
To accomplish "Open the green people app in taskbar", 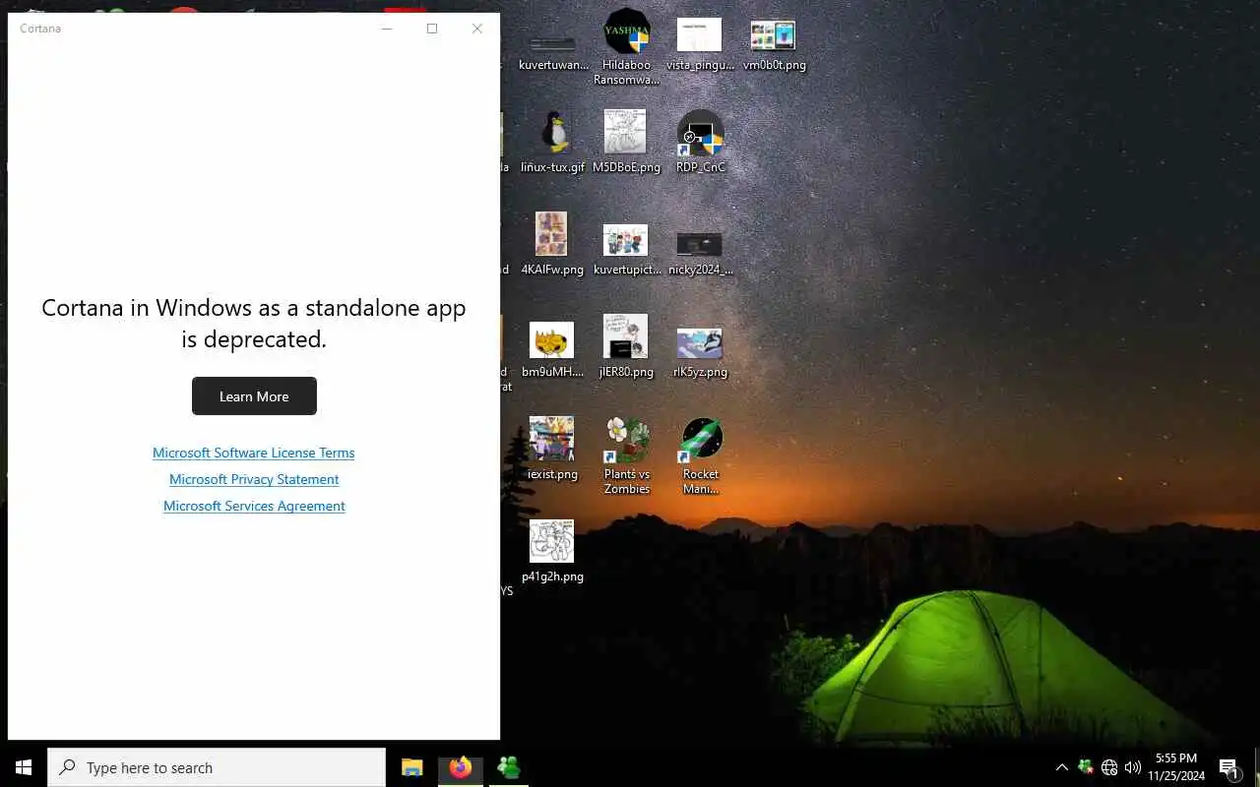I will coord(508,767).
